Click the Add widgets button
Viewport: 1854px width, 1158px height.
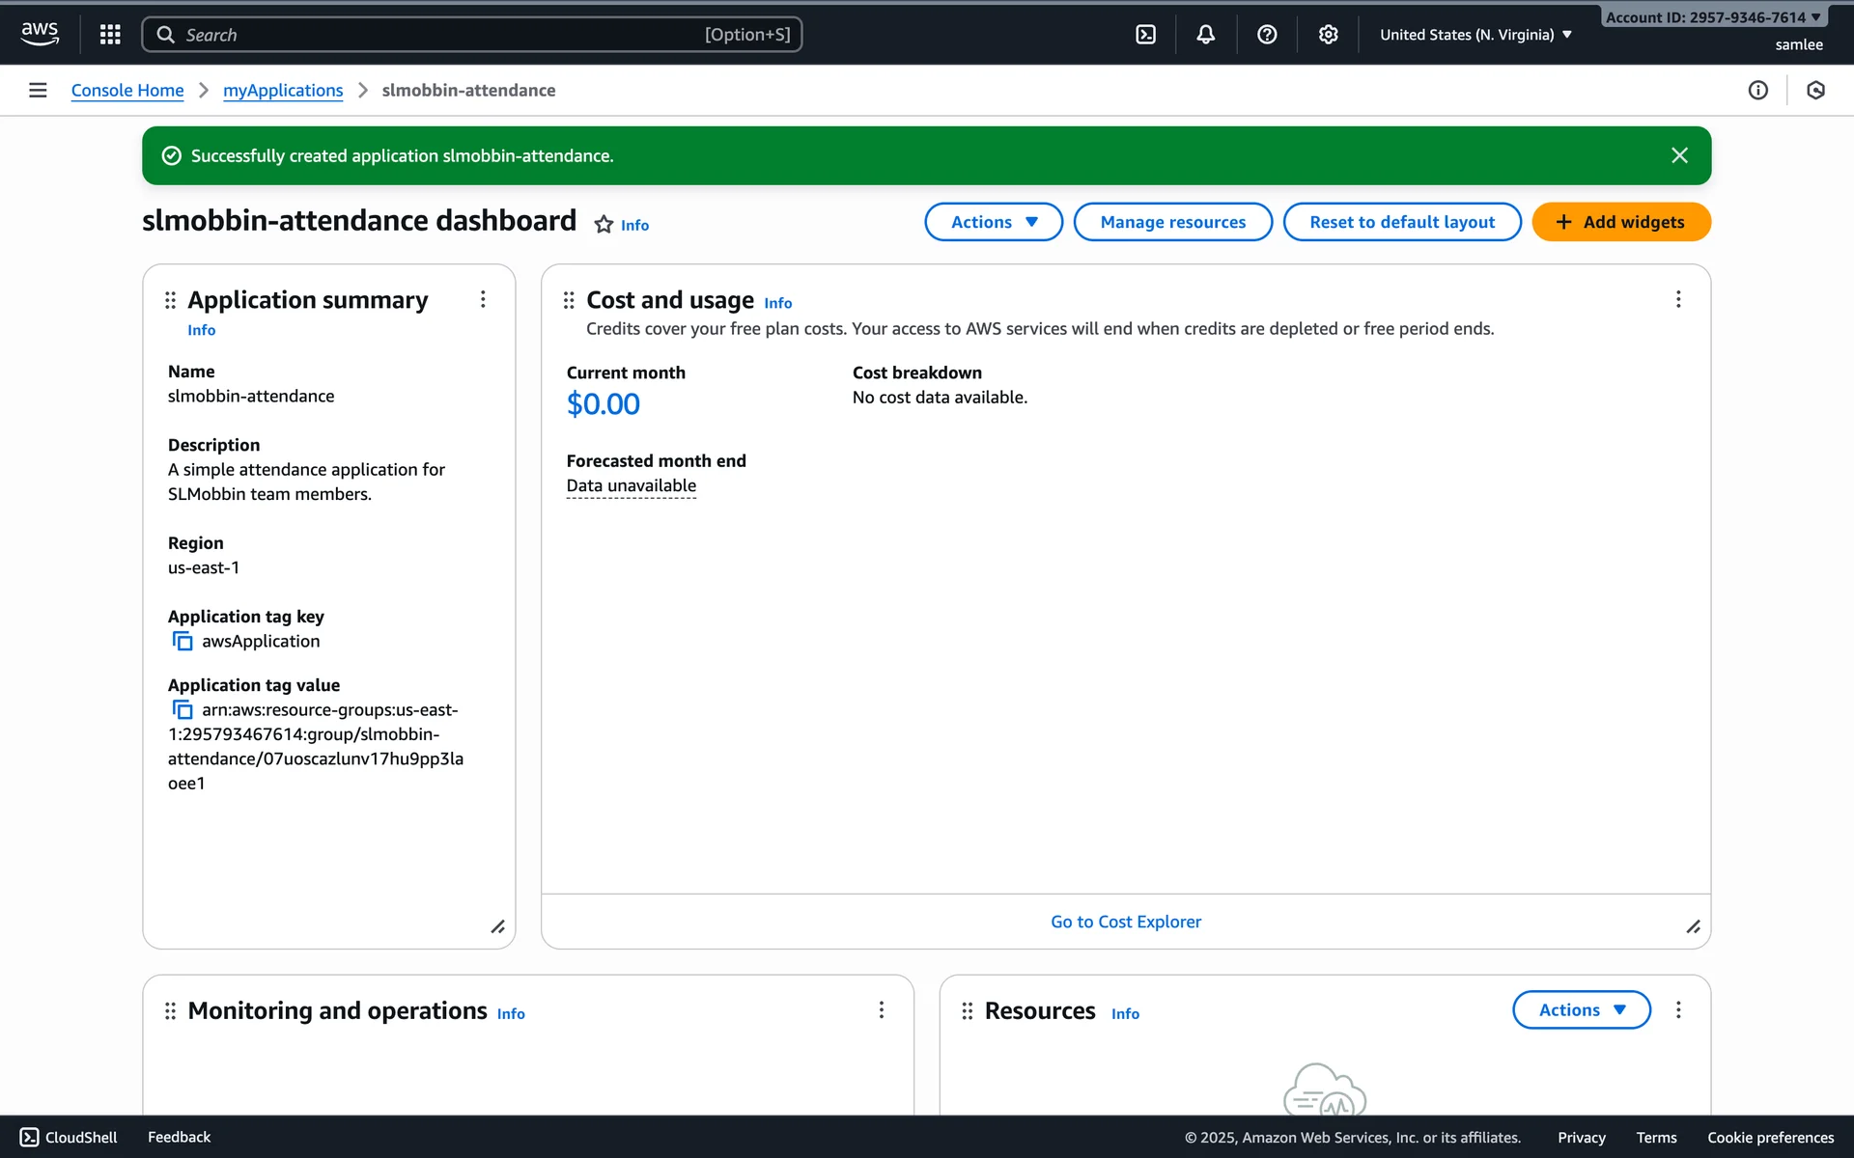(1620, 222)
